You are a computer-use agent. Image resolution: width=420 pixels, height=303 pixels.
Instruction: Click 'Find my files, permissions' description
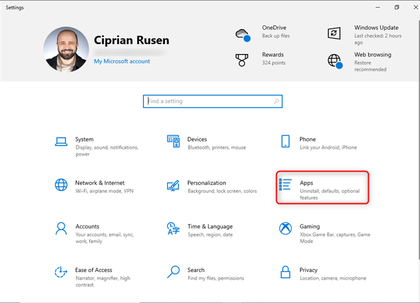pos(216,278)
